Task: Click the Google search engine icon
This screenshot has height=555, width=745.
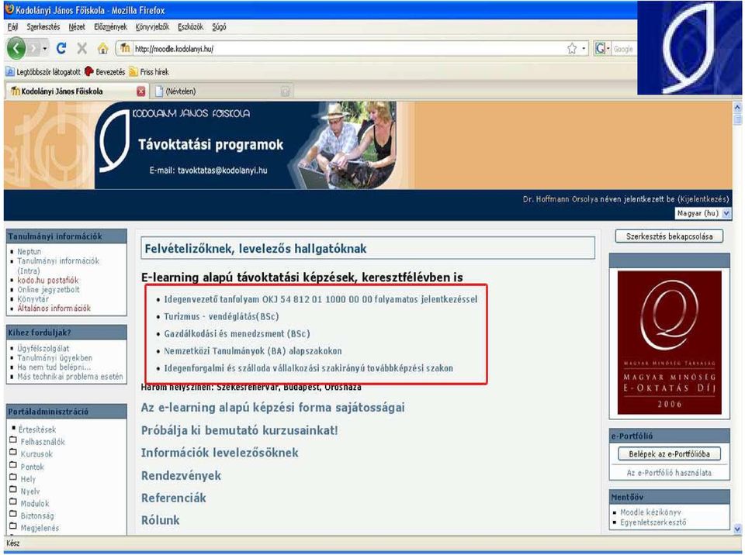Action: pos(600,48)
